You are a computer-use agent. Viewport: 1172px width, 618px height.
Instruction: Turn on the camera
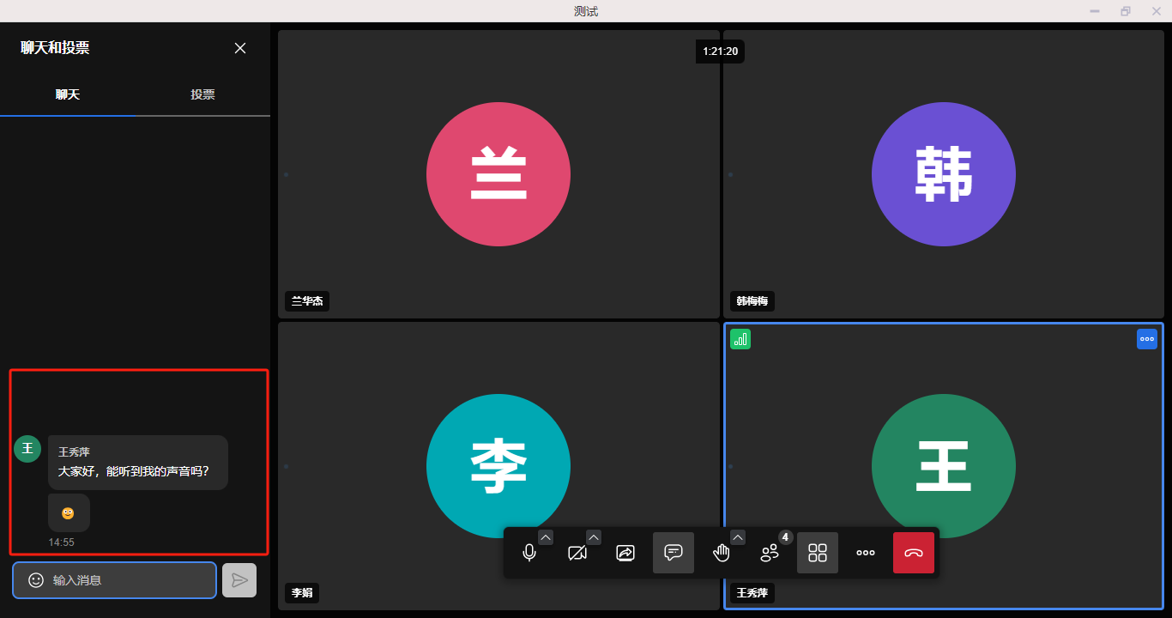577,553
